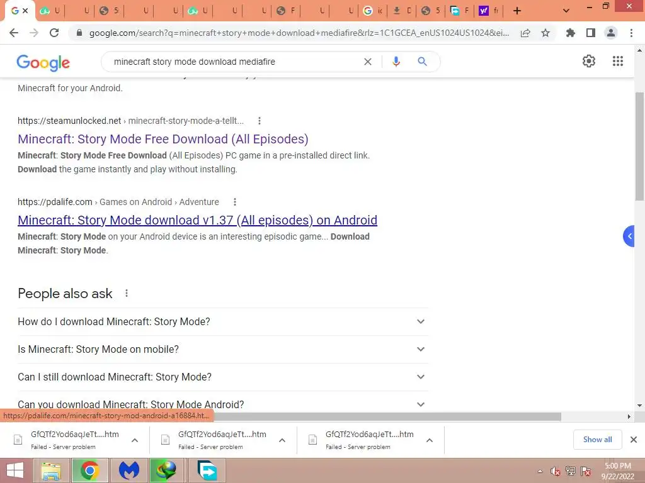The width and height of the screenshot is (645, 483).
Task: Open Action Center flag icon
Action: tap(586, 471)
